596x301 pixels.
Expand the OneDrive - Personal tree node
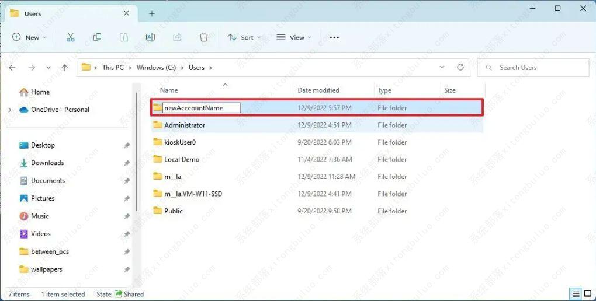click(10, 110)
